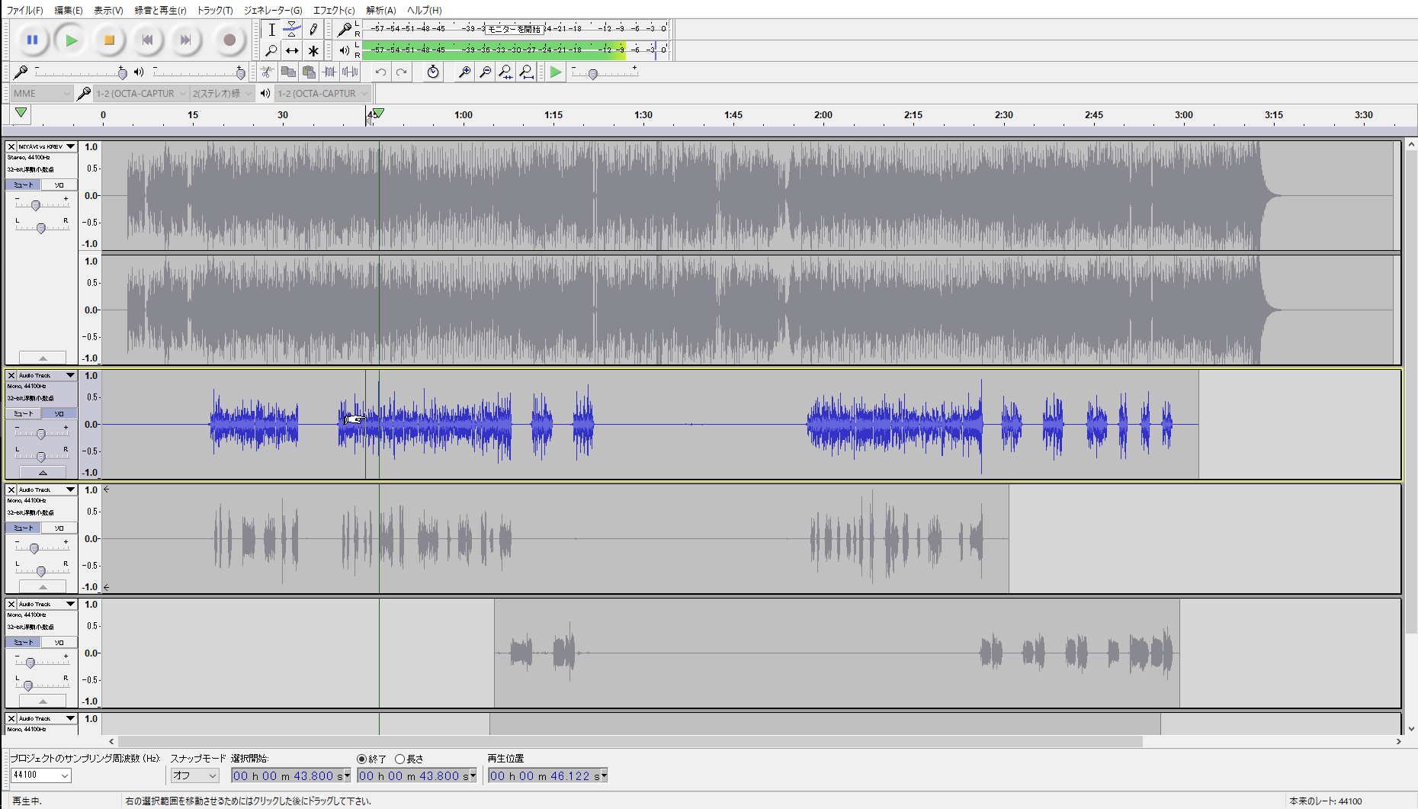Click the Copy icon in edit toolbar

[288, 72]
